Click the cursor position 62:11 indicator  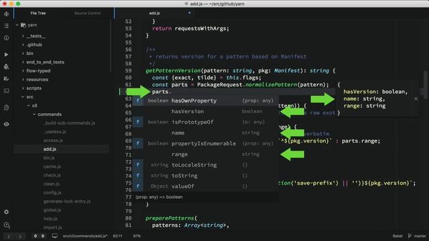point(118,236)
